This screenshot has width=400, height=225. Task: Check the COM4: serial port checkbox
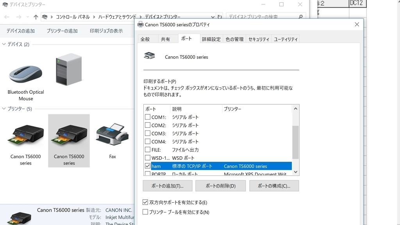coord(147,141)
